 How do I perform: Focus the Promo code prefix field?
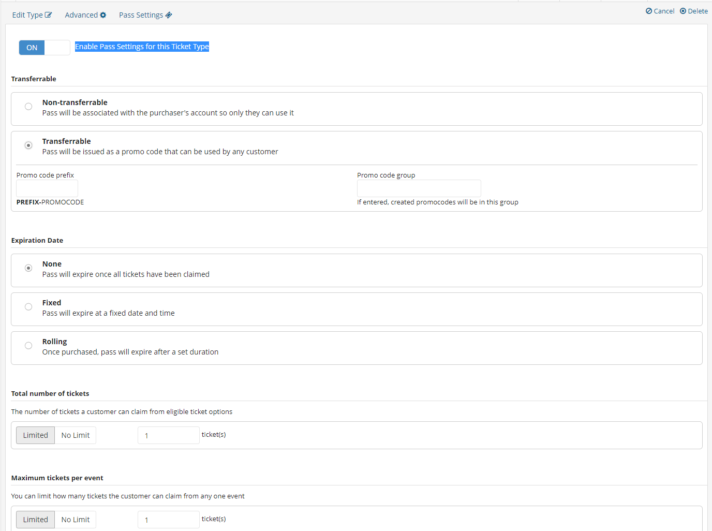click(x=47, y=188)
